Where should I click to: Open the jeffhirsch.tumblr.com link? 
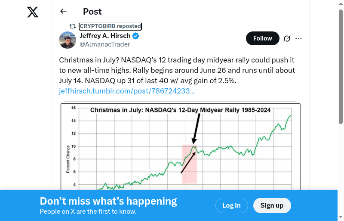(127, 91)
